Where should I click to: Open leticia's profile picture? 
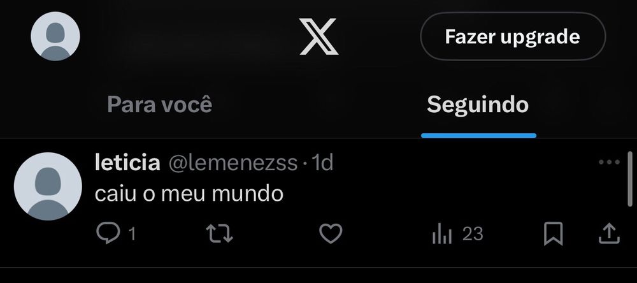(48, 186)
